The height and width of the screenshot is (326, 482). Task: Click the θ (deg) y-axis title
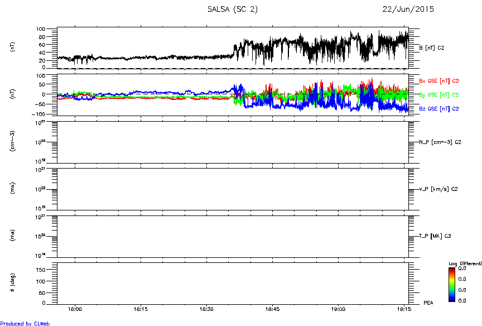(x=13, y=282)
